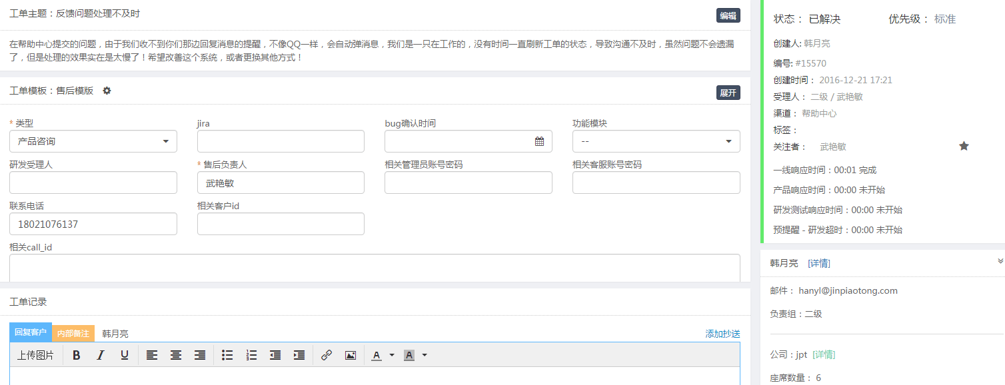Open the 类型 dropdown showing 产品咨询
The image size is (1005, 385).
pyautogui.click(x=93, y=141)
